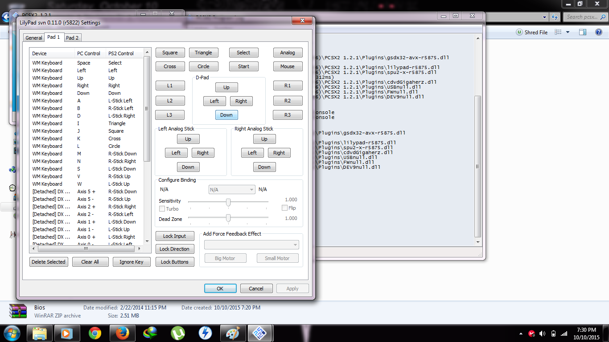Image resolution: width=609 pixels, height=342 pixels.
Task: Open Internet Download Manager taskbar icon
Action: point(150,333)
